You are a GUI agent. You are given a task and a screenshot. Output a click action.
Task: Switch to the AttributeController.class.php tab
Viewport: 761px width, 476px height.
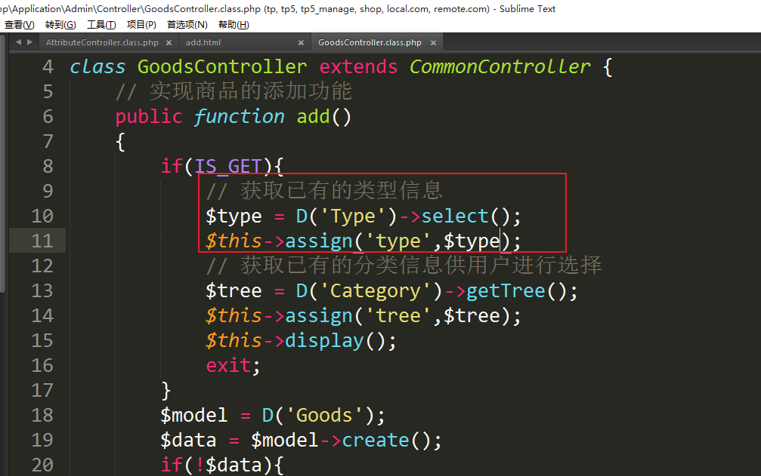pyautogui.click(x=102, y=43)
